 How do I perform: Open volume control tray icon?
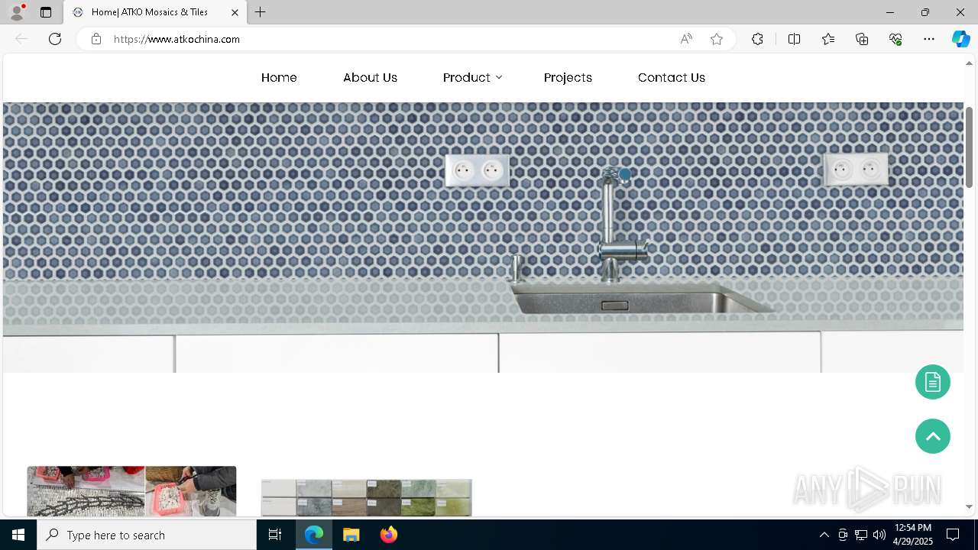tap(879, 535)
